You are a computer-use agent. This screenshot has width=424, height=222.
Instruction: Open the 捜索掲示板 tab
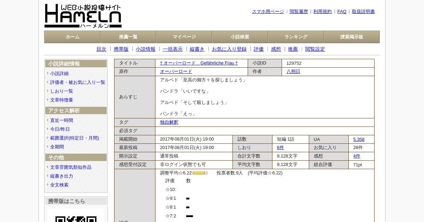(352, 37)
